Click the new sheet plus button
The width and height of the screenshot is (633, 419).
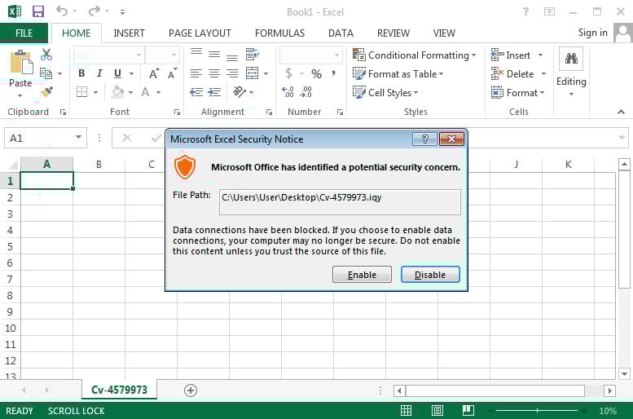click(191, 390)
